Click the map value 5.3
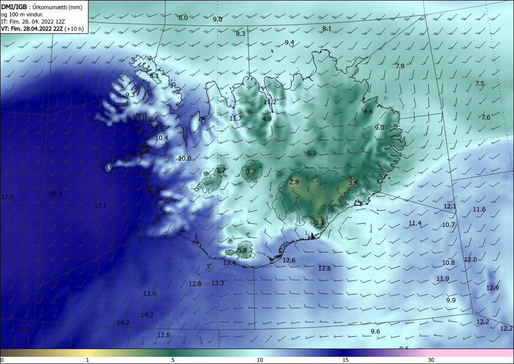The height and width of the screenshot is (364, 514). (x=312, y=153)
